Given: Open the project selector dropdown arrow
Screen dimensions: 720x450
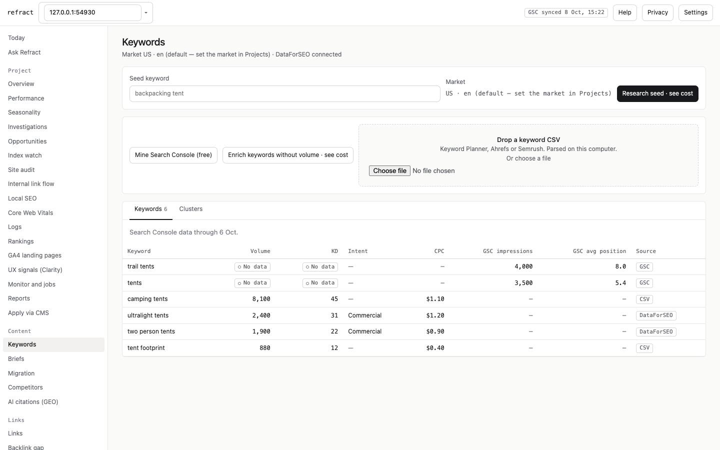Looking at the screenshot, I should [x=146, y=13].
